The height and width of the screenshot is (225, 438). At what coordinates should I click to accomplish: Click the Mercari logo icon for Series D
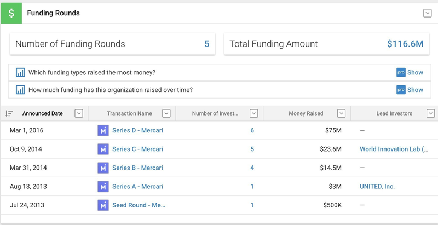tap(103, 130)
